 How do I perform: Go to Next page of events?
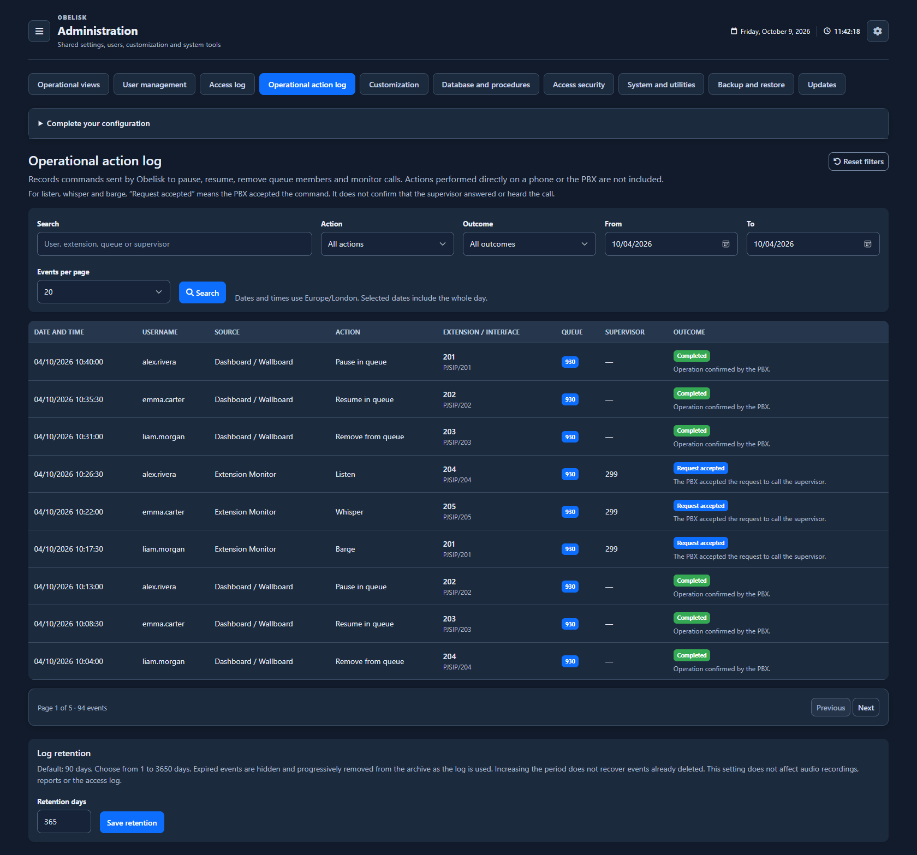point(866,708)
